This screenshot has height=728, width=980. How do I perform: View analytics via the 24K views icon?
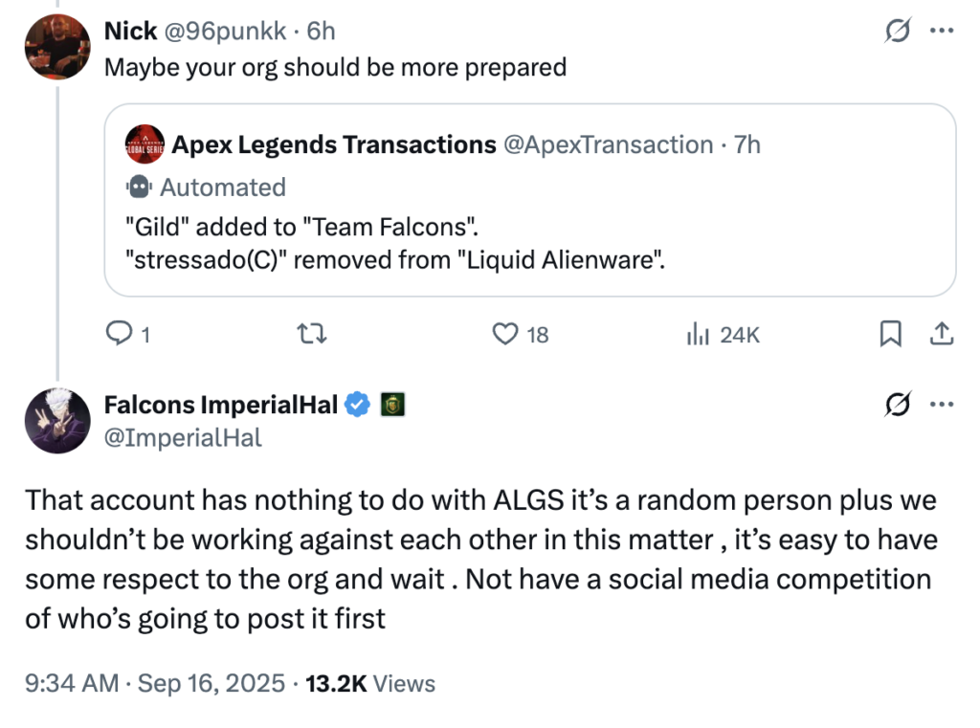click(x=696, y=334)
